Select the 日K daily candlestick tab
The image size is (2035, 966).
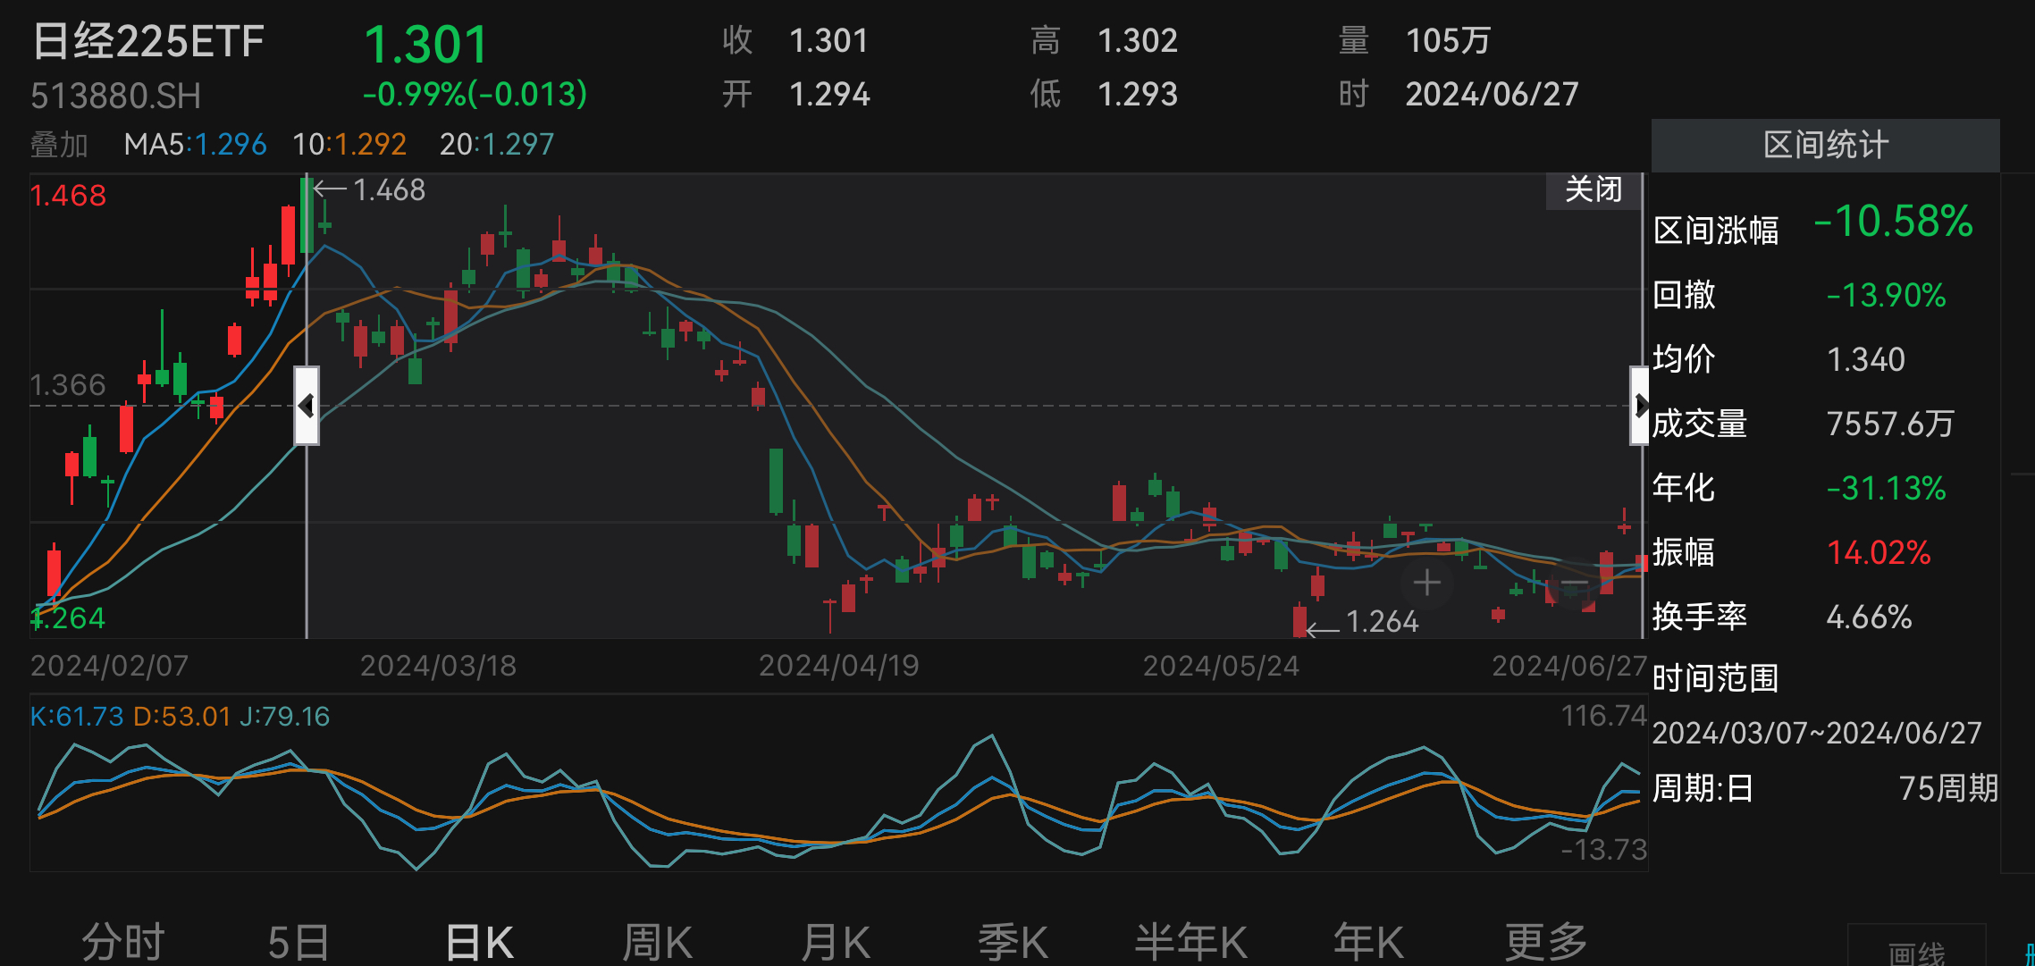pos(479,942)
